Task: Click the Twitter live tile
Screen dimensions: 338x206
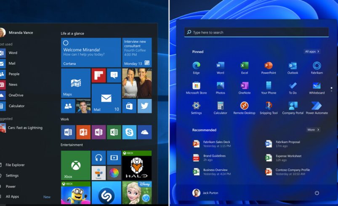Action: click(x=144, y=106)
